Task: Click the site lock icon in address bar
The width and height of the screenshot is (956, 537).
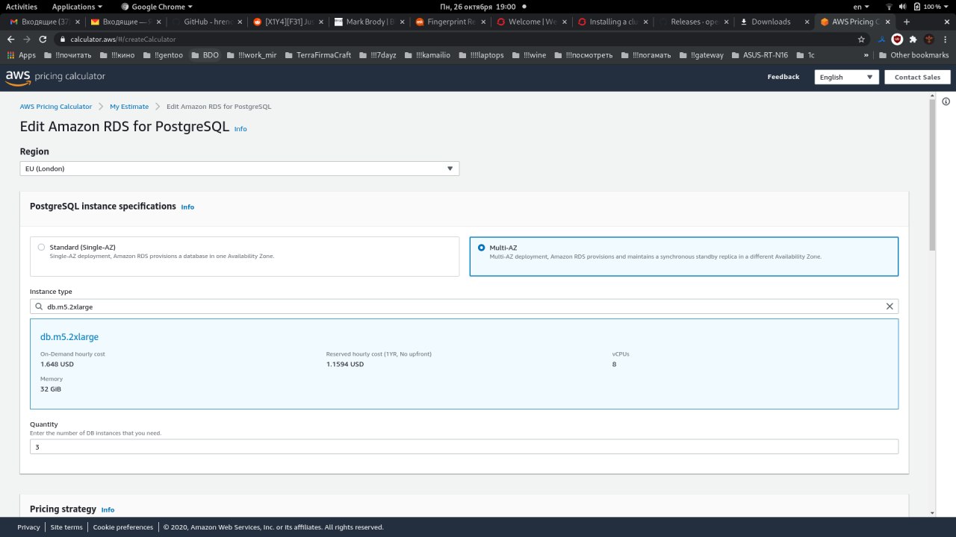Action: 63,39
